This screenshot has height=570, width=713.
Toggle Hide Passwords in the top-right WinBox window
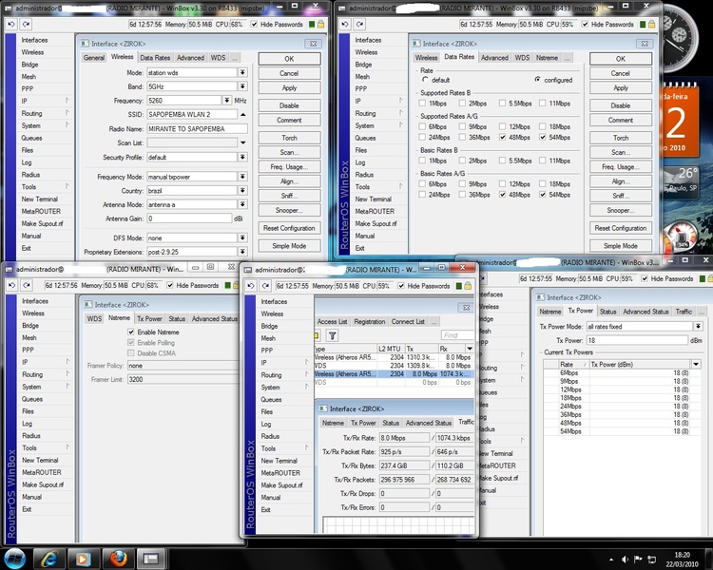pyautogui.click(x=586, y=24)
